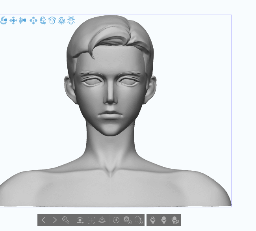Image resolution: width=256 pixels, height=231 pixels.
Task: Click plain head-in-hand model icon
Action: coord(164,220)
